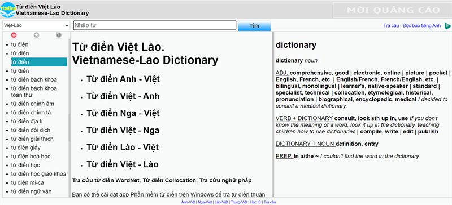Click the Tìm search button
The image size is (452, 205).
tap(254, 25)
